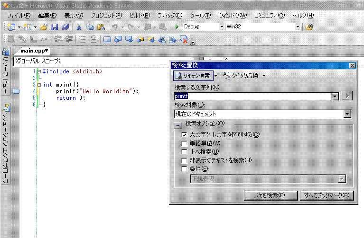Enable the 上へ検索 checkbox
Image resolution: width=364 pixels, height=238 pixels.
pyautogui.click(x=185, y=152)
